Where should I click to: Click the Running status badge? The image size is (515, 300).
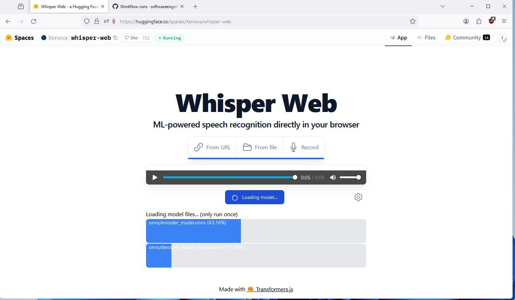169,38
